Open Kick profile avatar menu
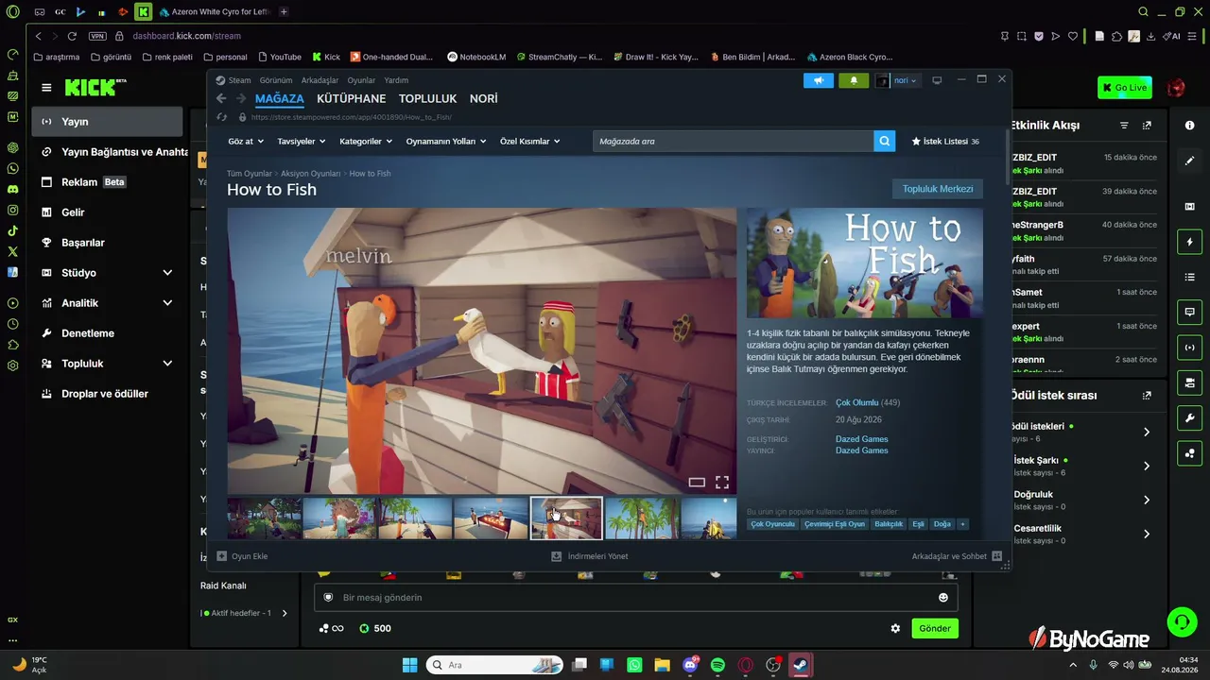The height and width of the screenshot is (680, 1210). [1176, 88]
